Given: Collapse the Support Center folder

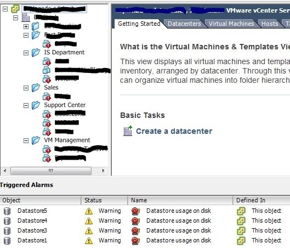Looking at the screenshot, I should 26,106.
